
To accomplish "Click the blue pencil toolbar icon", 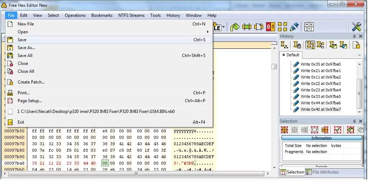I will 294,27.
